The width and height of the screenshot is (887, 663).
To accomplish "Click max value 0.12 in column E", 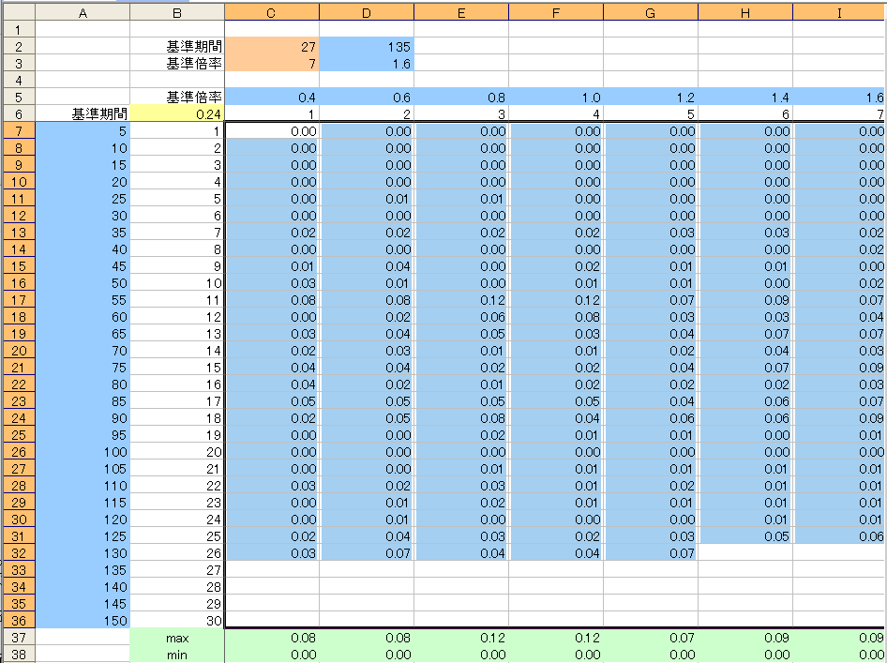I will pos(461,638).
